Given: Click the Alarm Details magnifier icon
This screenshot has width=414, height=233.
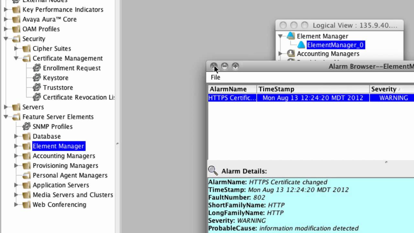Looking at the screenshot, I should (213, 171).
